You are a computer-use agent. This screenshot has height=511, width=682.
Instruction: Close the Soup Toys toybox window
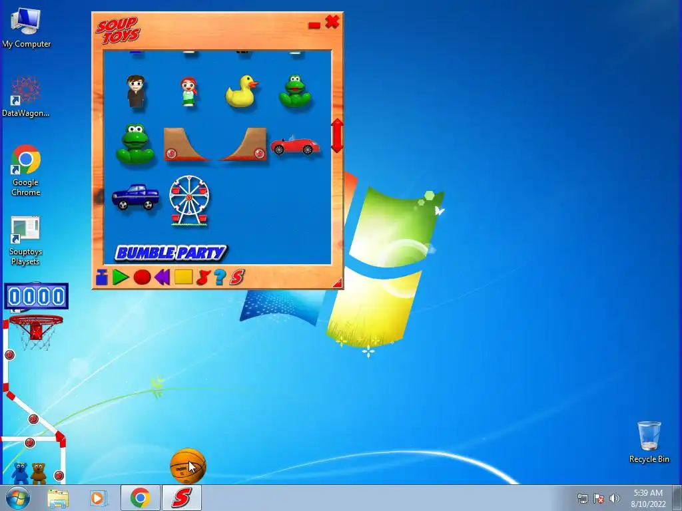[332, 21]
